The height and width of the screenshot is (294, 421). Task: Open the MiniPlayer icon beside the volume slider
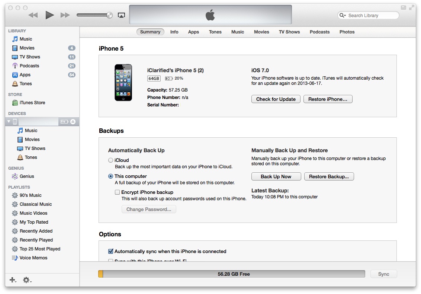(x=121, y=15)
